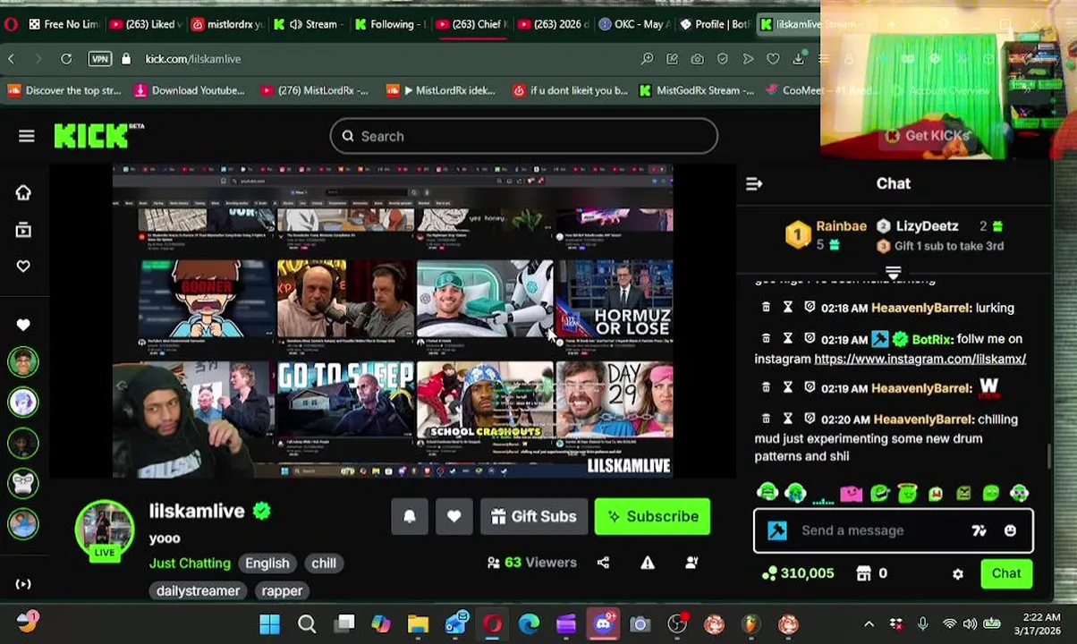Delete HeaavenlyBarrel's lurking message with trash icon
Screen dimensions: 1077x644
click(x=766, y=307)
